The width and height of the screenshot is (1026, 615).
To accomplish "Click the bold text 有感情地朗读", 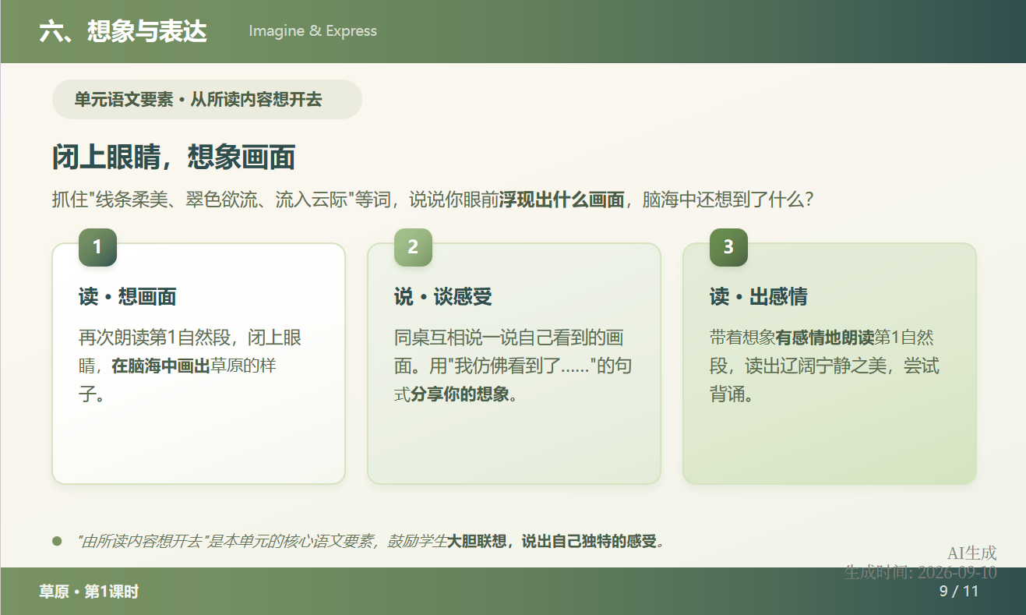I will point(825,338).
